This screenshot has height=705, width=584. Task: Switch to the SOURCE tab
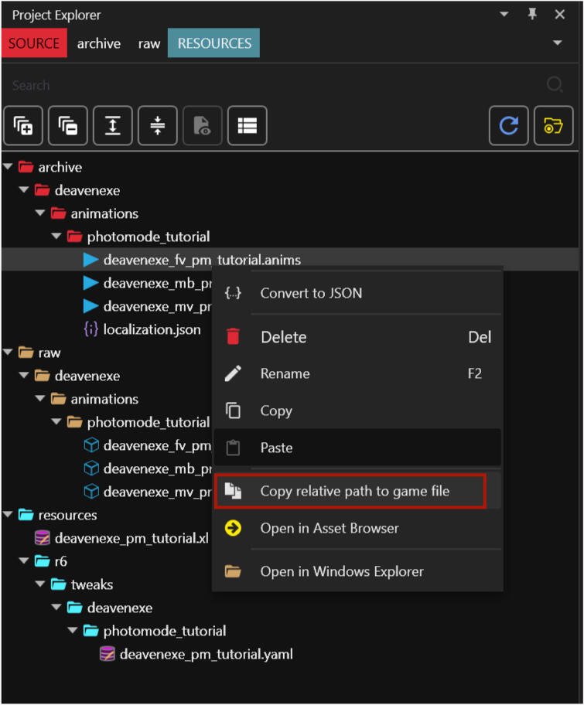coord(34,43)
